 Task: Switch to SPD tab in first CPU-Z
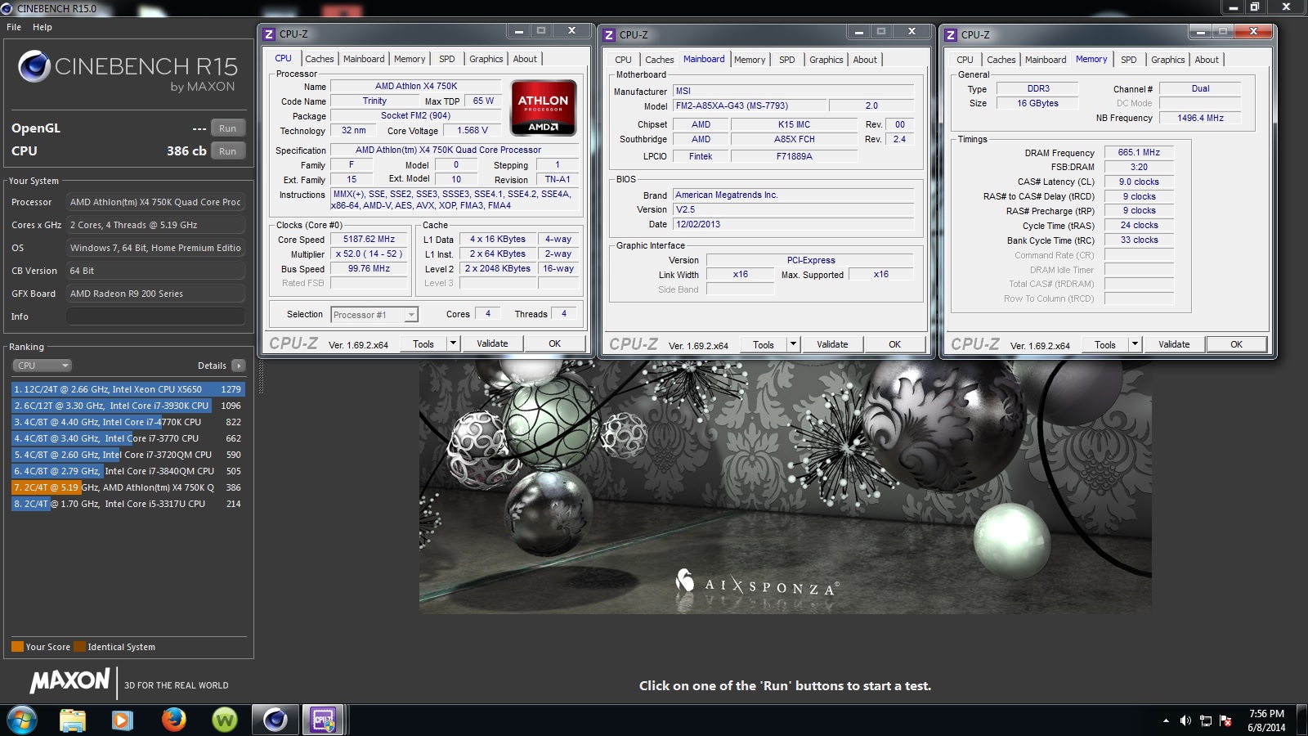[447, 59]
